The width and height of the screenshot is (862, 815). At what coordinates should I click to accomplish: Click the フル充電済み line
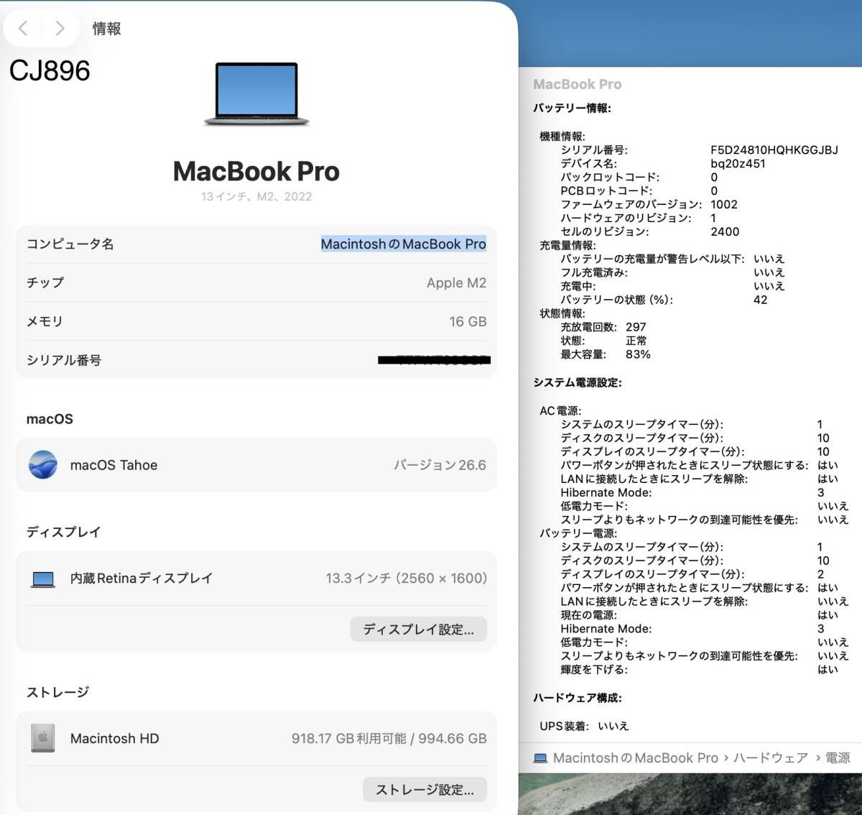[672, 273]
